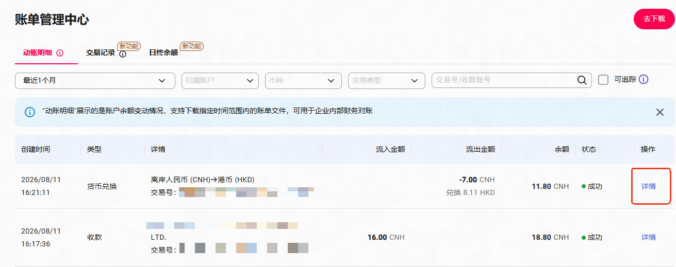Expand the 最近1个月 date range dropdown
This screenshot has height=267, width=676.
pos(95,81)
